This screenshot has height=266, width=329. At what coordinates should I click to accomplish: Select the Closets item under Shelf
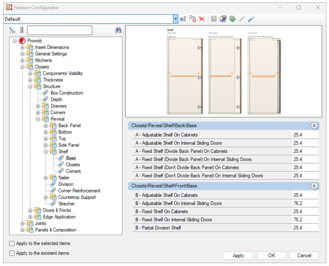73,165
